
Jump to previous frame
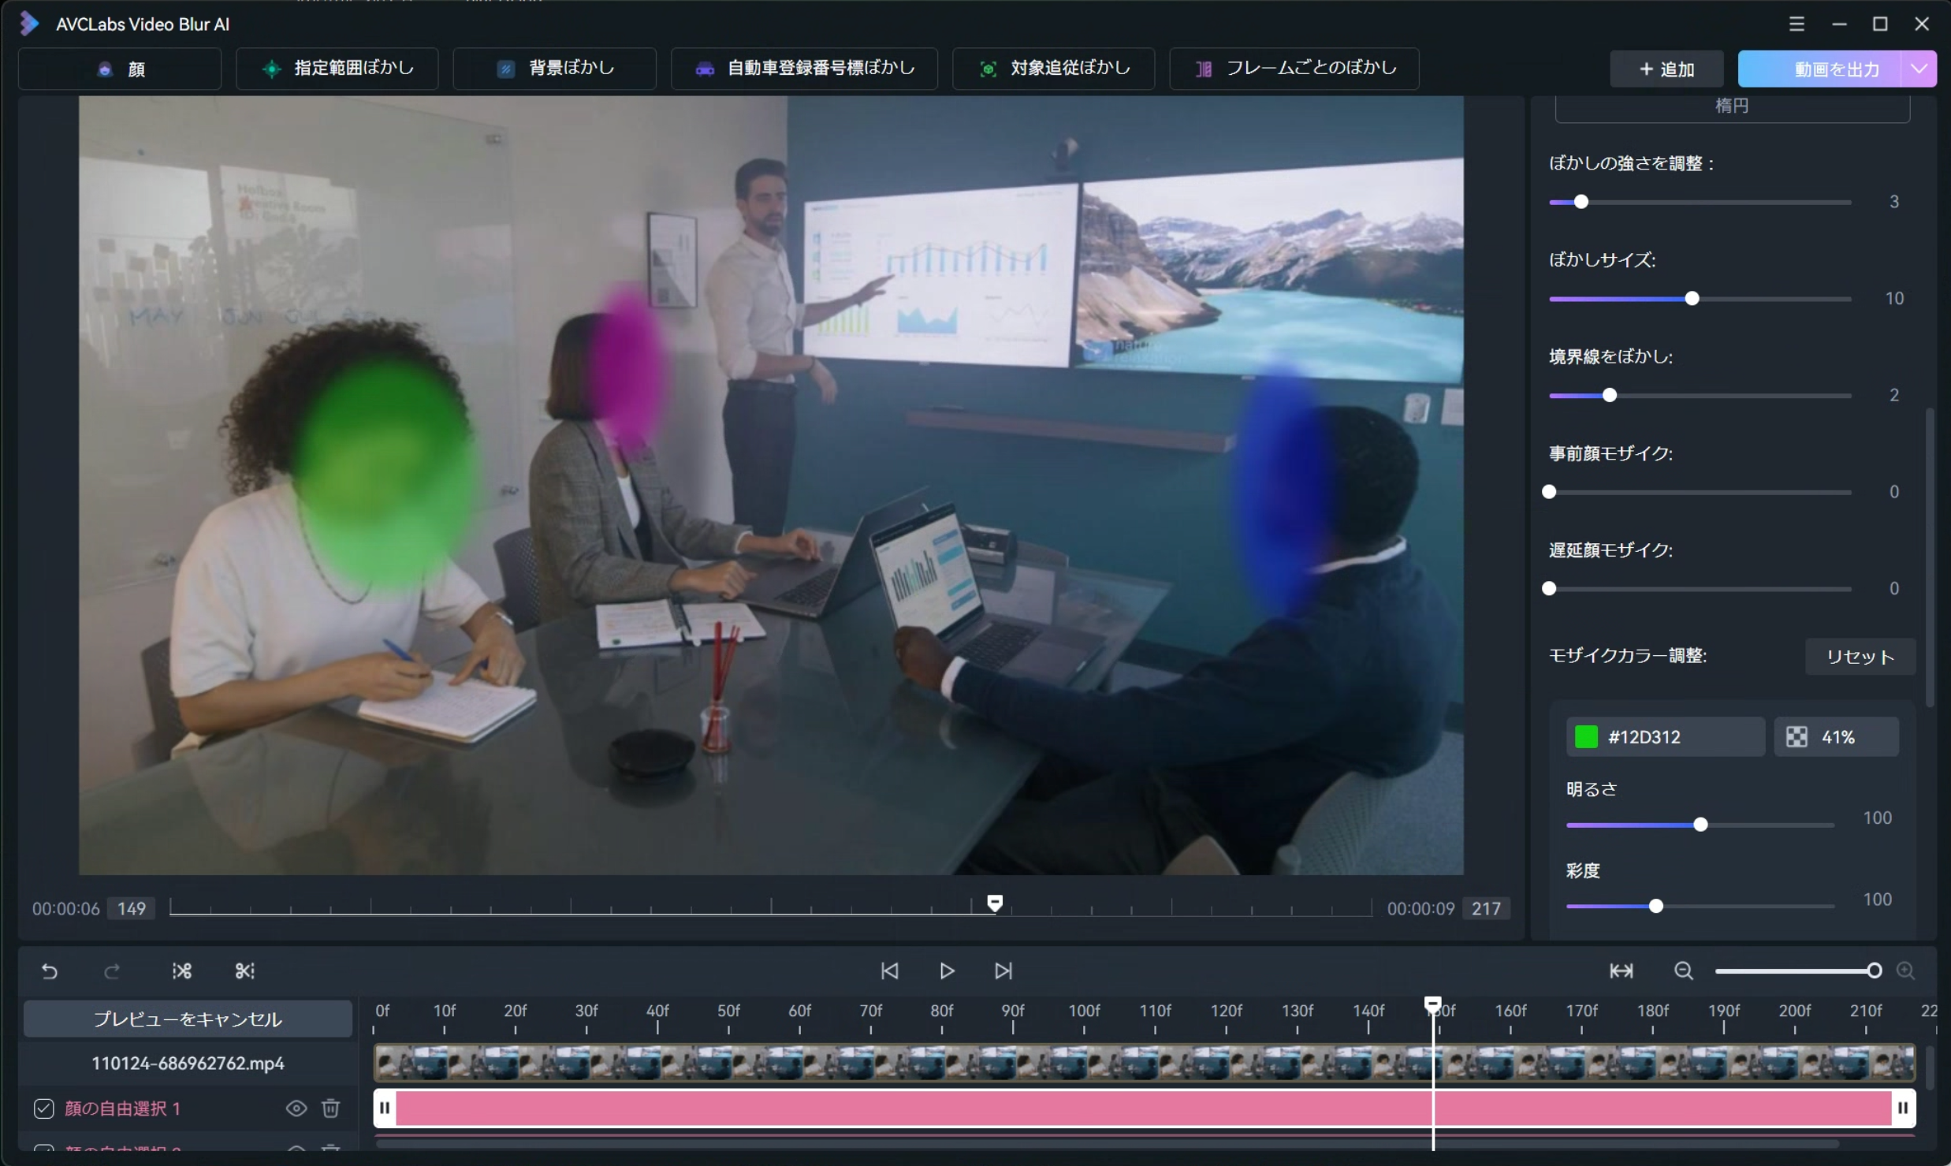click(889, 970)
